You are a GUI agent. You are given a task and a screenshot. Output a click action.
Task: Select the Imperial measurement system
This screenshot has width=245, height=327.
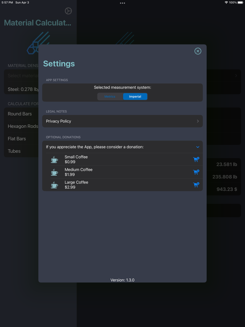[x=135, y=97]
